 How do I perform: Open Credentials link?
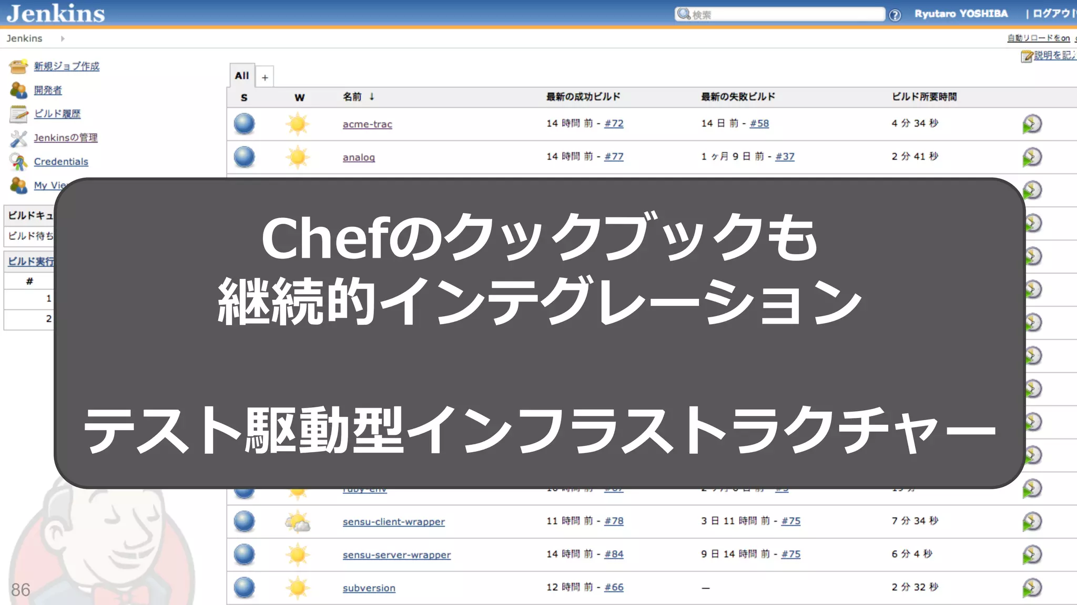pos(61,162)
